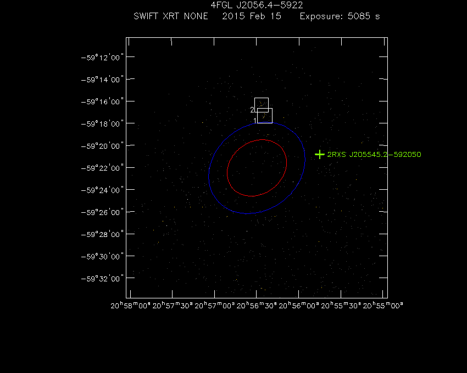Click declination label -59°22'00"
This screenshot has width=467, height=373.
[x=102, y=168]
